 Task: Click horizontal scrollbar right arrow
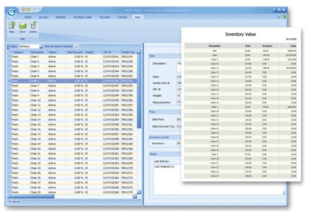(135, 196)
